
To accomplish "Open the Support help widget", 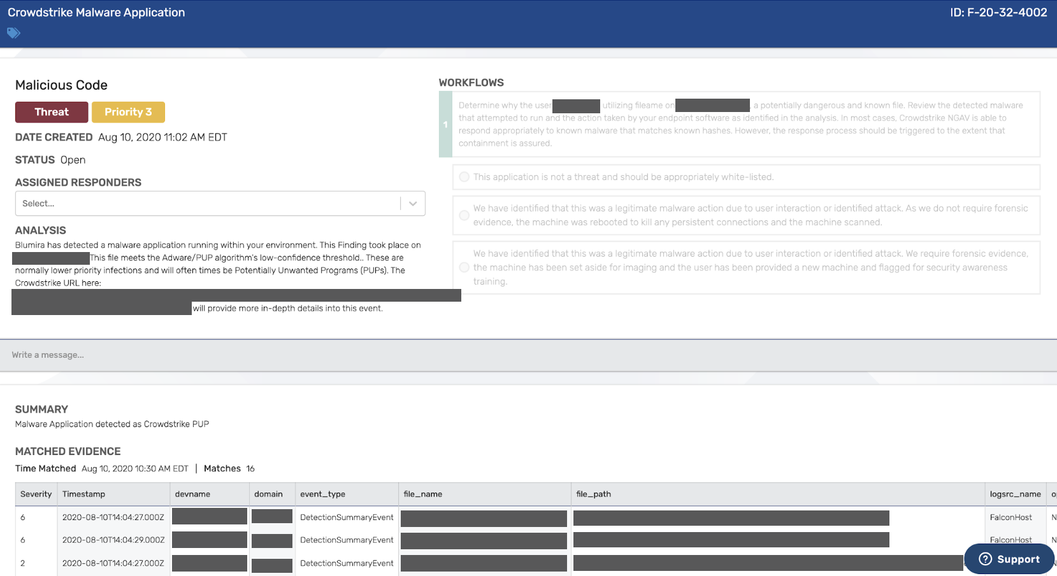I will (1009, 559).
